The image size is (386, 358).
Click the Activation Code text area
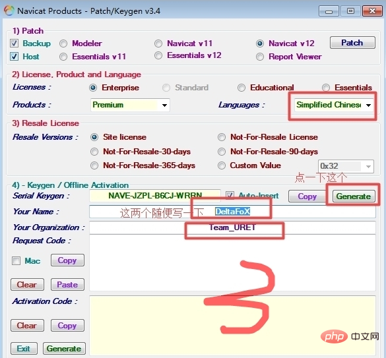tap(232, 326)
